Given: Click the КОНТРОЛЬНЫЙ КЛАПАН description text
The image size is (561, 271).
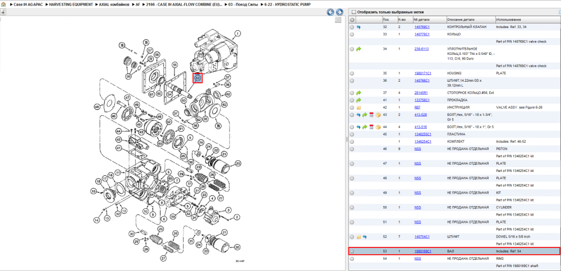Looking at the screenshot, I should [x=467, y=27].
